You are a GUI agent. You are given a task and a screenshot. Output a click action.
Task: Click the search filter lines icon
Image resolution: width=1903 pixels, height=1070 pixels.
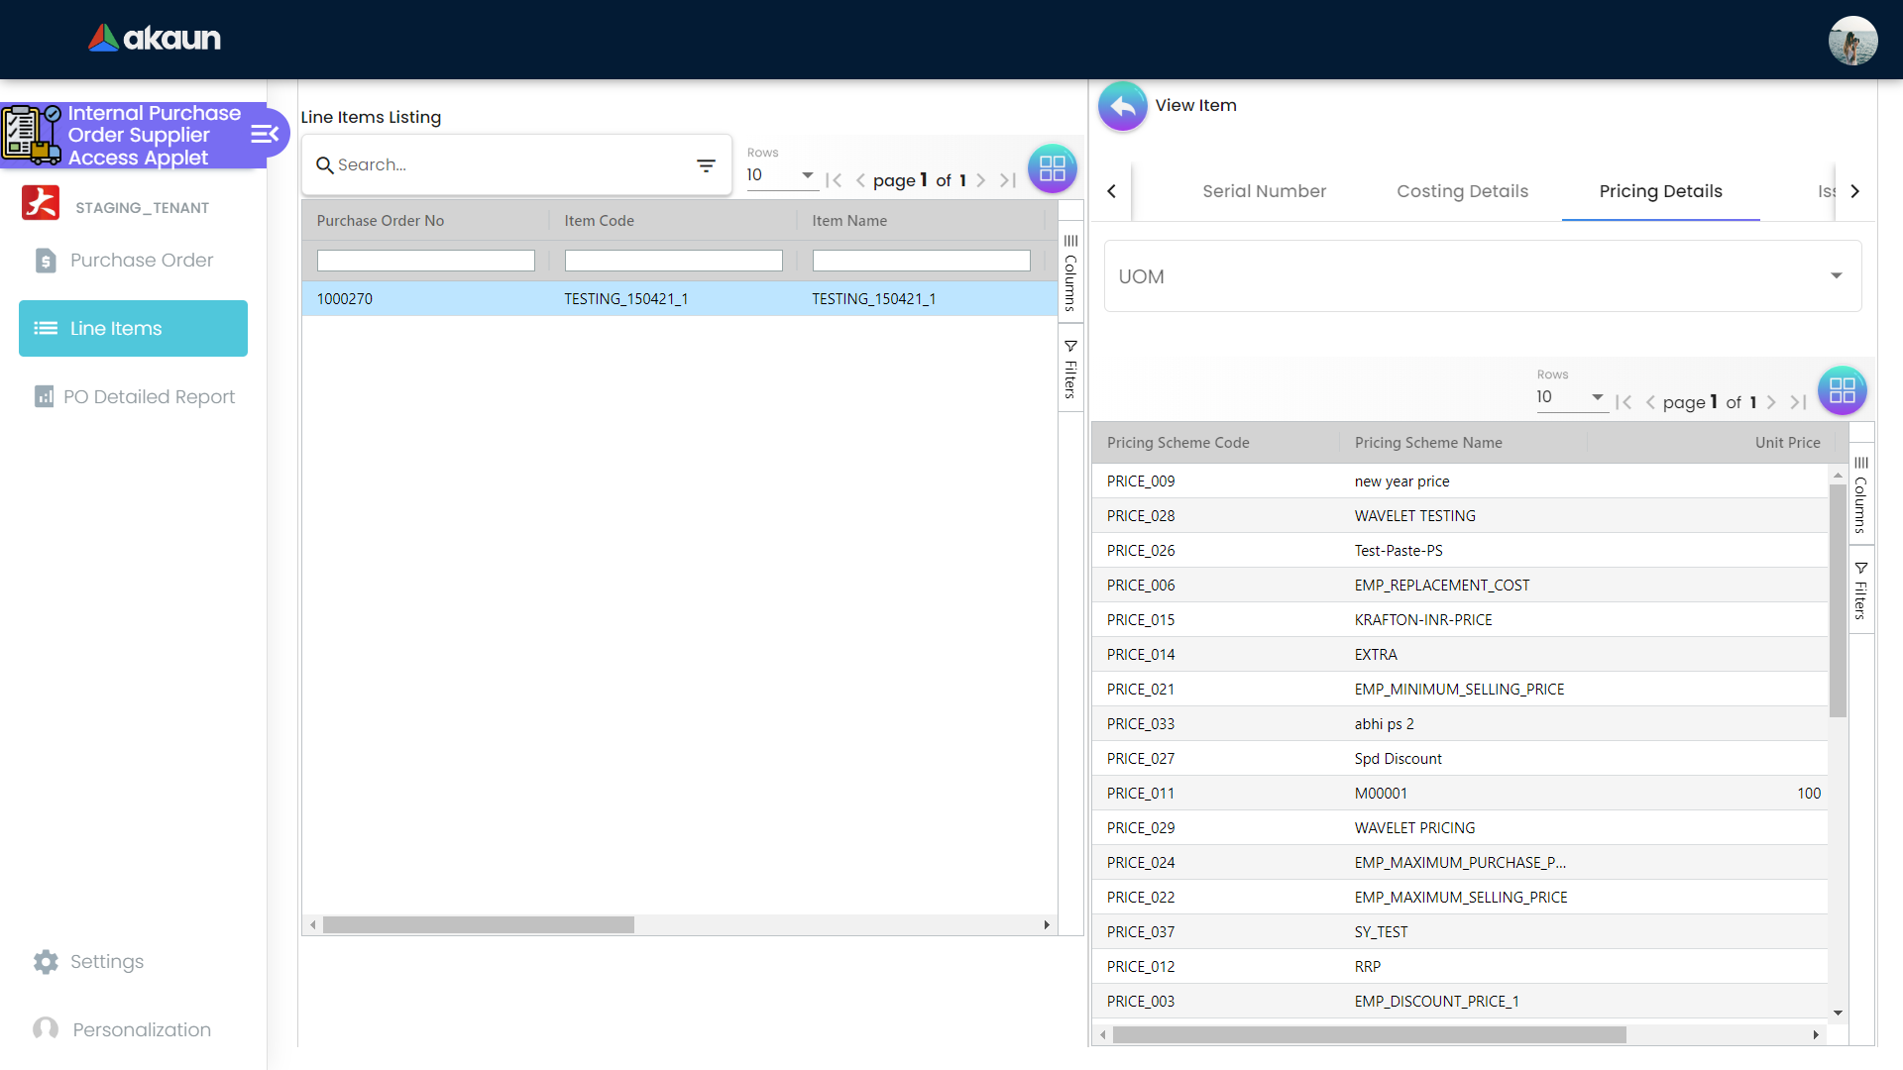click(706, 165)
